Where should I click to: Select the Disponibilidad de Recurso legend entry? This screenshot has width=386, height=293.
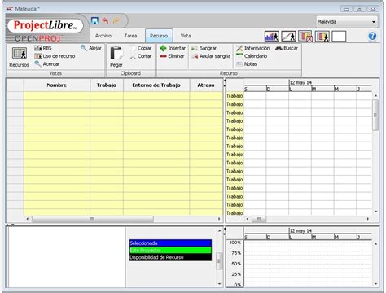click(170, 257)
